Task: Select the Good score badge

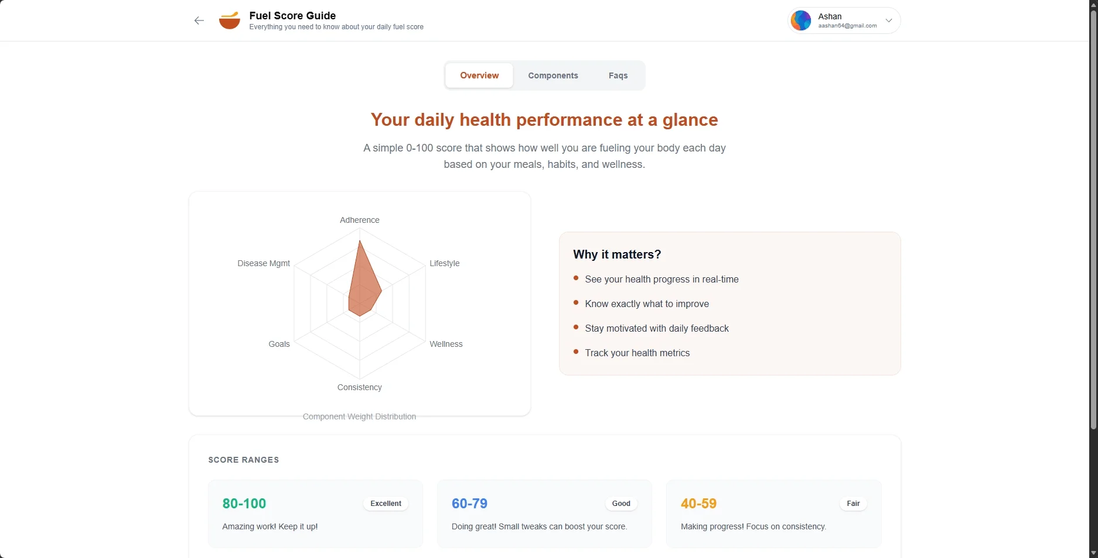Action: pyautogui.click(x=621, y=504)
